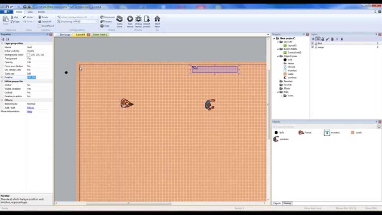
Task: Click the Effects link in properties
Action: coord(30,107)
